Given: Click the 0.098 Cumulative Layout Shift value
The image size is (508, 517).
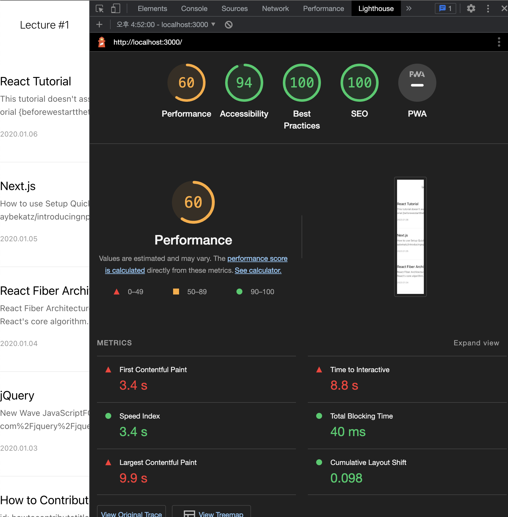Looking at the screenshot, I should (x=346, y=478).
